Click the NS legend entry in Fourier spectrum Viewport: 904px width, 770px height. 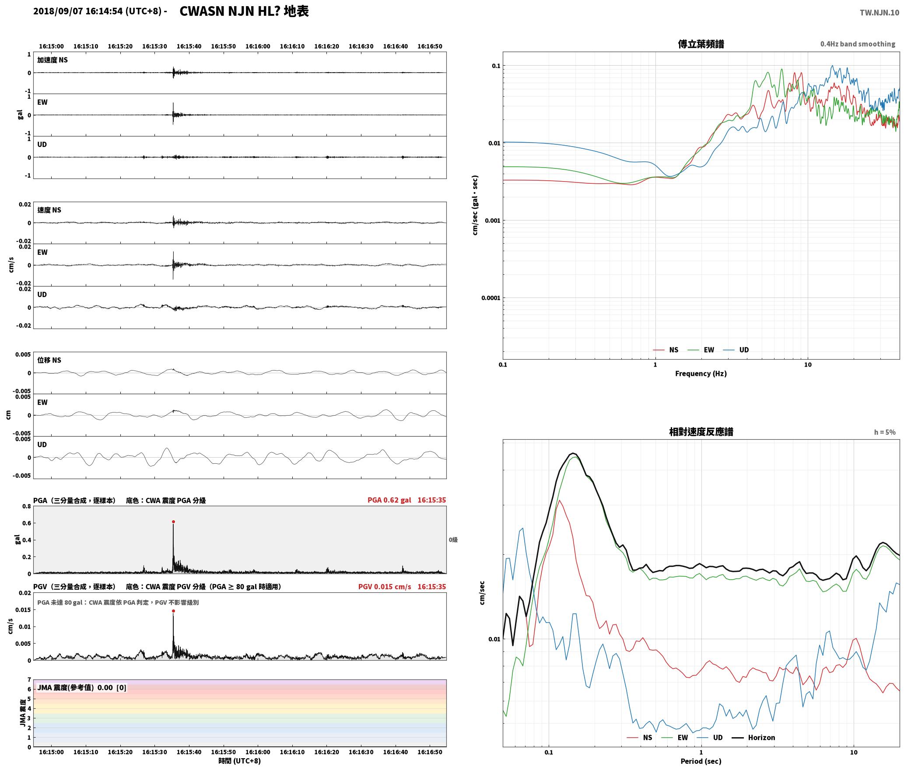click(666, 350)
